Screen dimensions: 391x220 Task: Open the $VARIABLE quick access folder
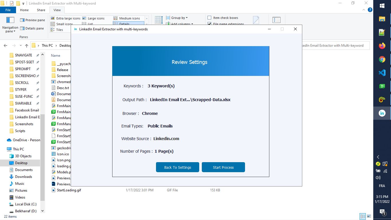23,103
